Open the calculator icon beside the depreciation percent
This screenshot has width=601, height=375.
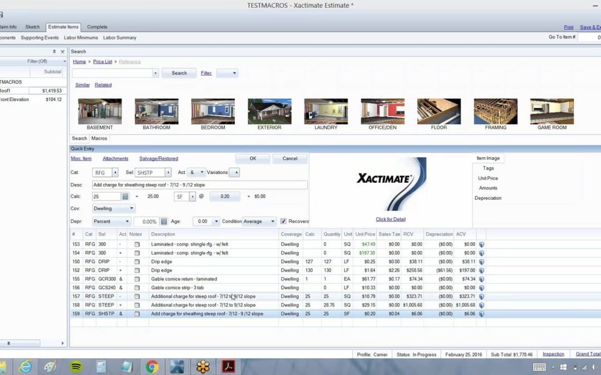click(164, 222)
